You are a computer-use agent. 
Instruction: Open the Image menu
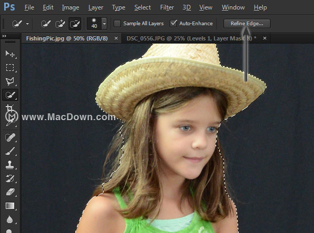pos(71,7)
